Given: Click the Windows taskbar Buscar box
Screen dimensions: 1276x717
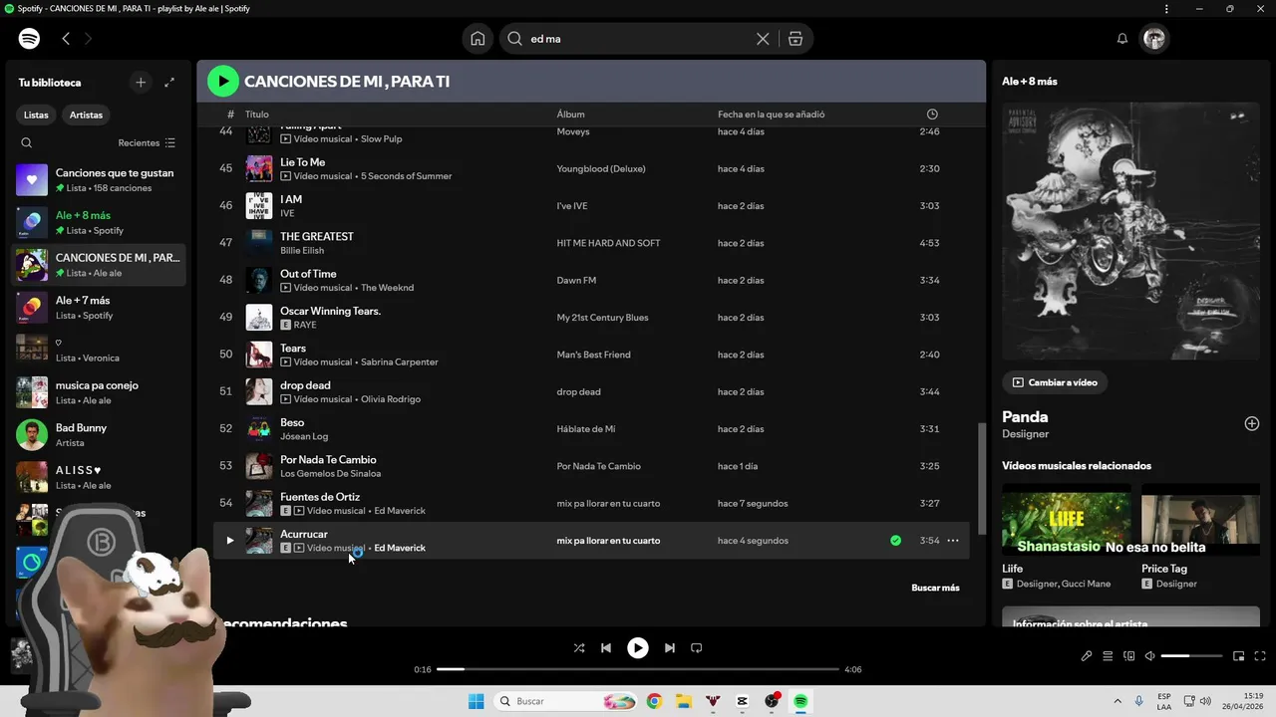Looking at the screenshot, I should click(x=566, y=701).
